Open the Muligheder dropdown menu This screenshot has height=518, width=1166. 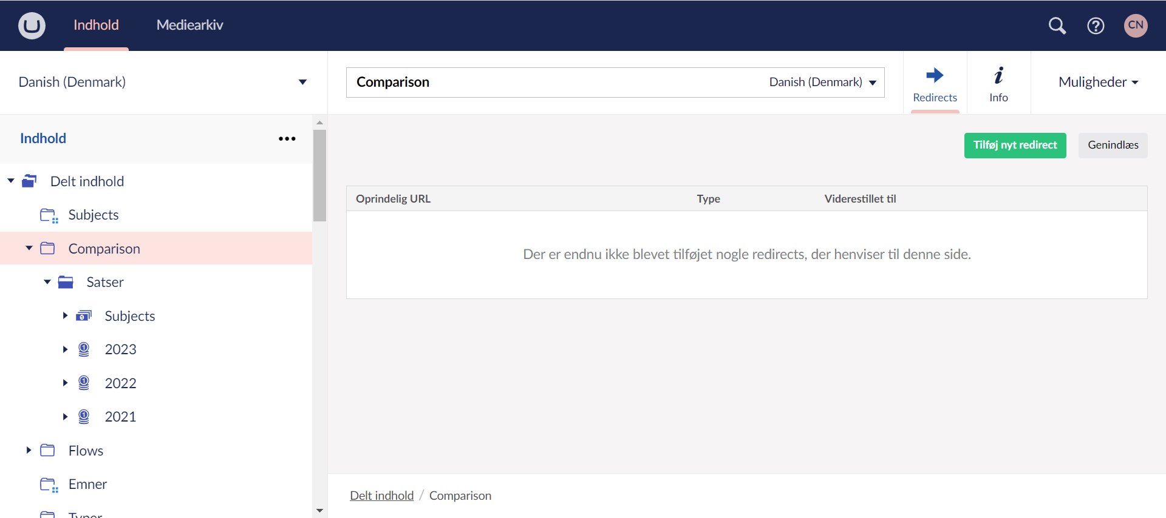coord(1098,82)
